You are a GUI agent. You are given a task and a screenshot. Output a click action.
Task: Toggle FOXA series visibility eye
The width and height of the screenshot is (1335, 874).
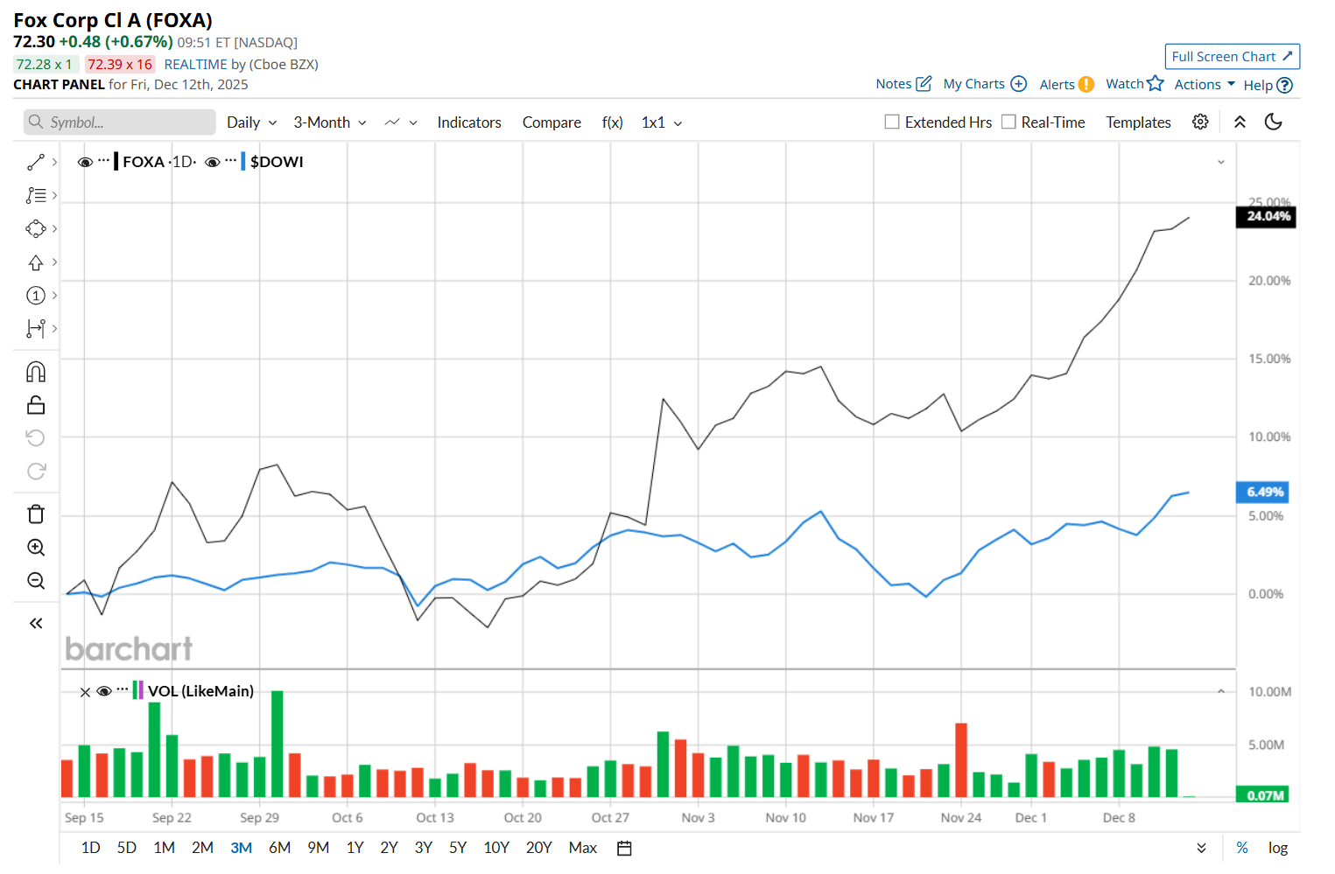point(85,162)
